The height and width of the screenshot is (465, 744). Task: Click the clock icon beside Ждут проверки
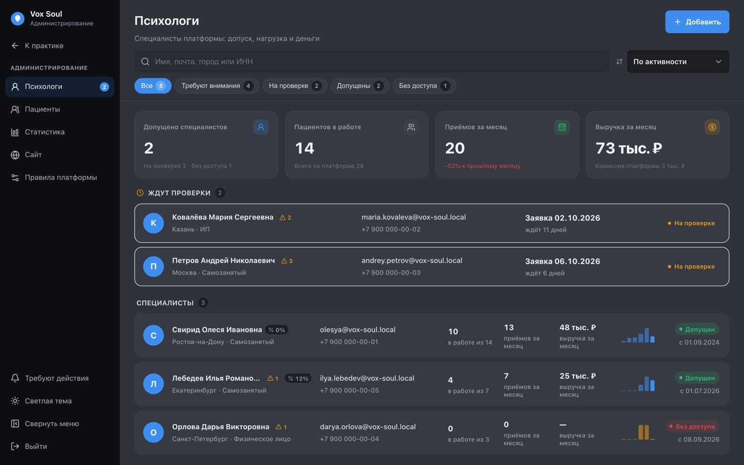(140, 193)
